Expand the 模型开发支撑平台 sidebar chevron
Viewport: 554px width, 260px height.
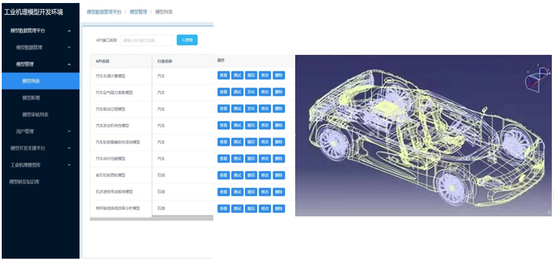pos(69,148)
